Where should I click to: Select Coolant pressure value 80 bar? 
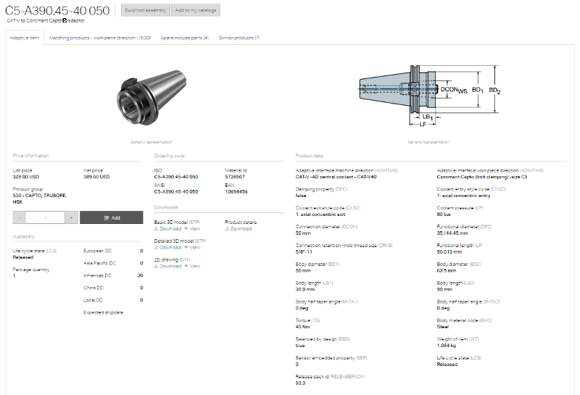(x=444, y=214)
